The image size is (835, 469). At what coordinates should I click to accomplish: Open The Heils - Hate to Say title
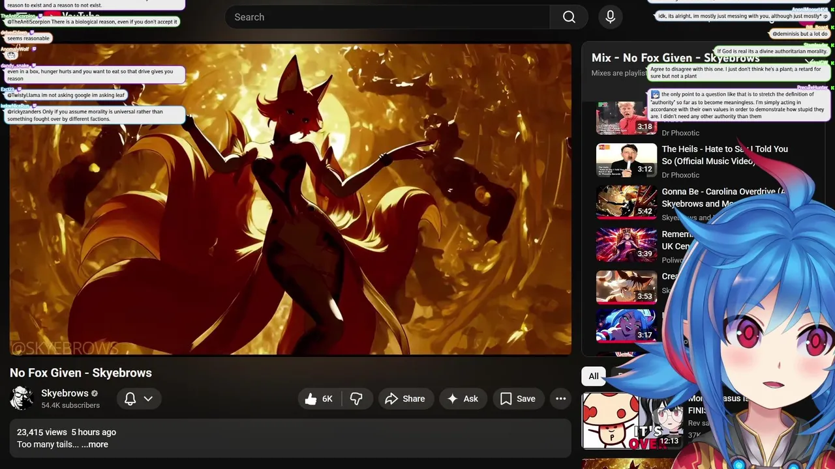tap(725, 155)
